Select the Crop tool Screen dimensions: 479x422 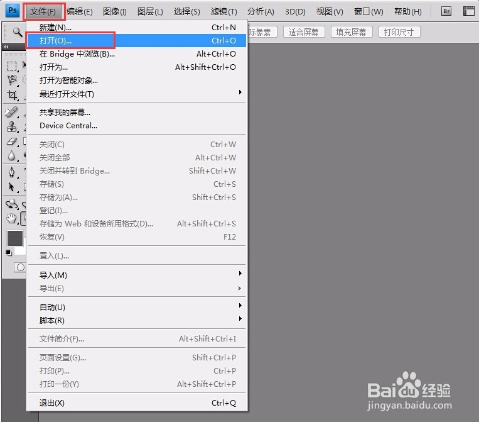coord(12,95)
